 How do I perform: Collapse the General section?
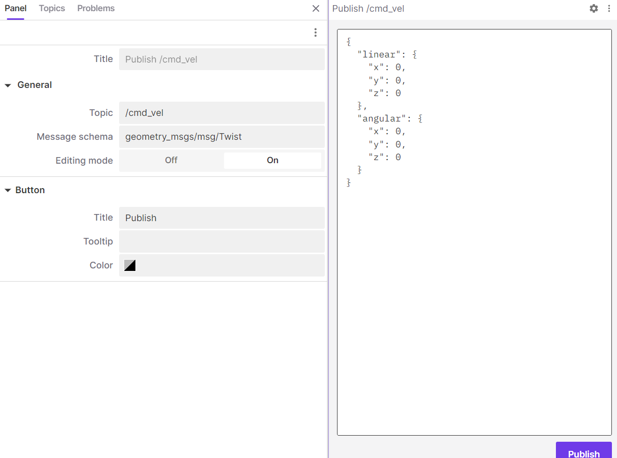point(8,85)
